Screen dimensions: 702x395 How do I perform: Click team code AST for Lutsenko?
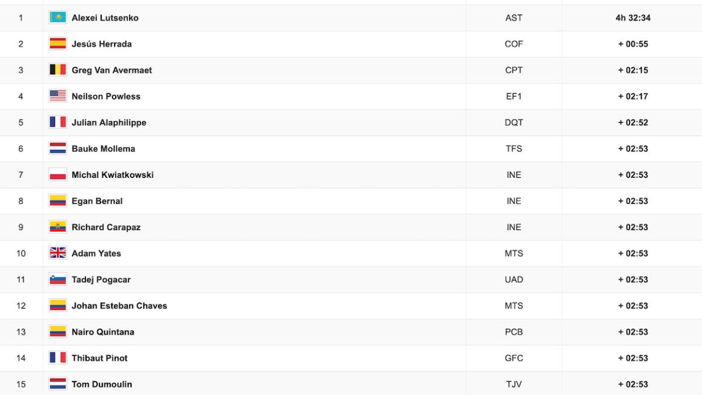(514, 18)
